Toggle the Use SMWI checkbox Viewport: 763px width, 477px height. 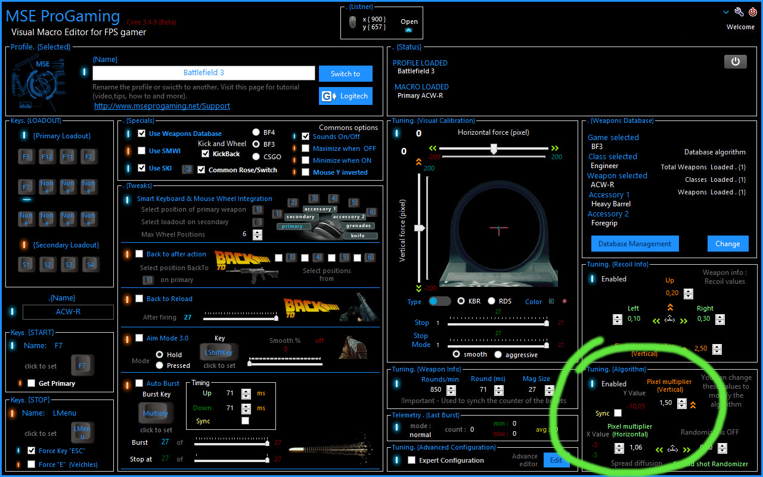142,151
